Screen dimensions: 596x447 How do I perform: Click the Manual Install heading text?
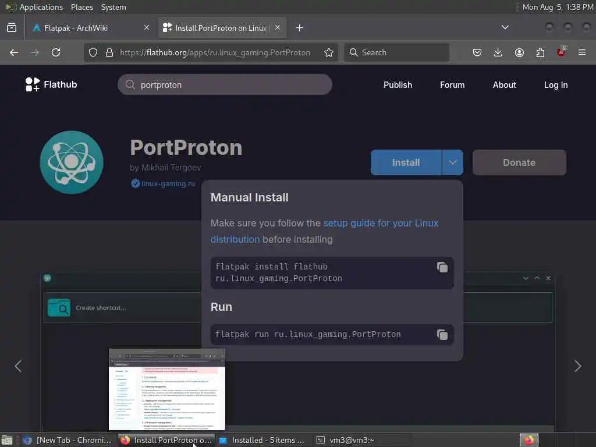click(x=249, y=197)
